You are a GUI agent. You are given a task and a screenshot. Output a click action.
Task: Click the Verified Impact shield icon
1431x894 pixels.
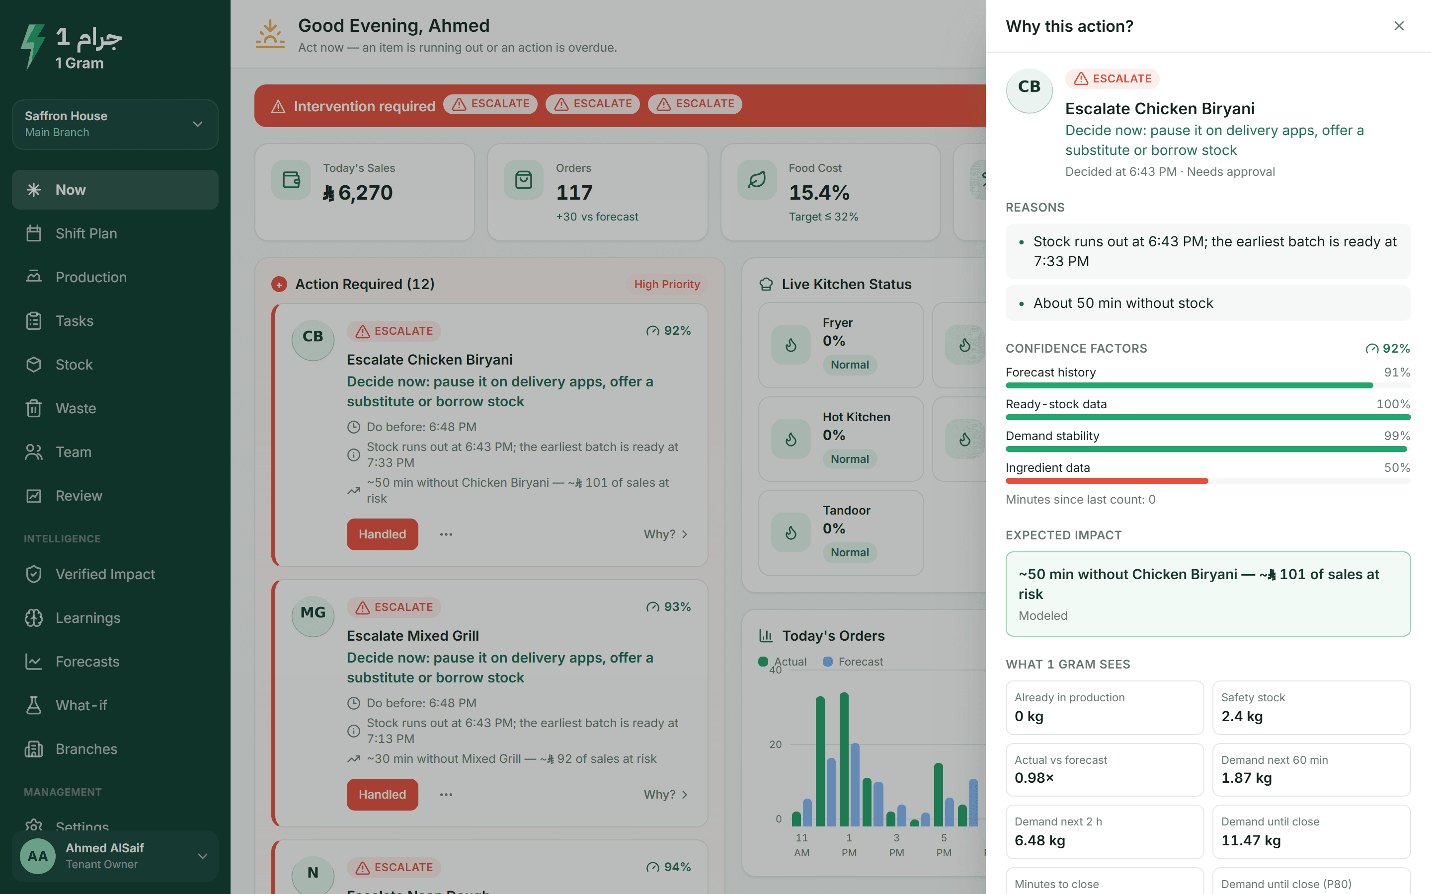34,574
